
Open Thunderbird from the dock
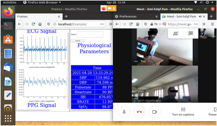8,68
